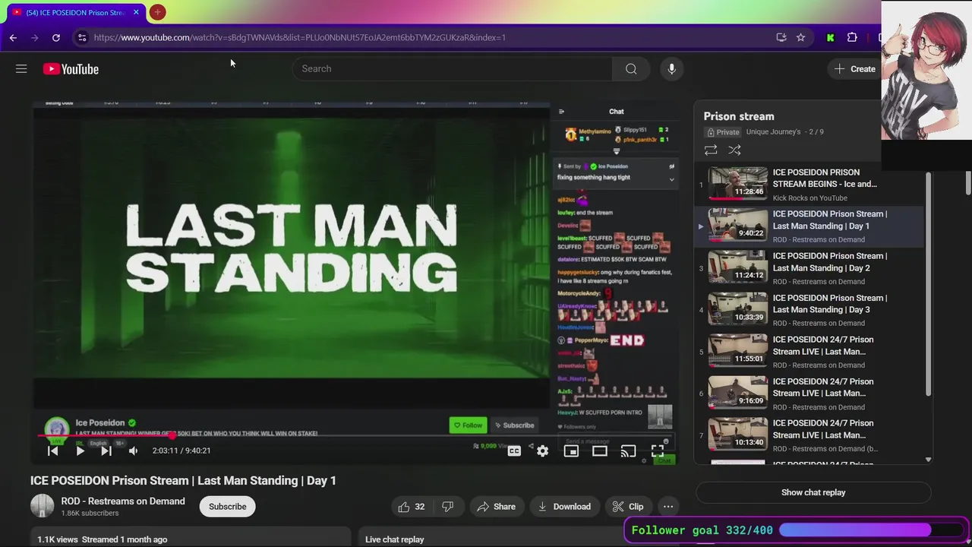Viewport: 972px width, 547px height.
Task: Mute the video volume
Action: coord(133,451)
